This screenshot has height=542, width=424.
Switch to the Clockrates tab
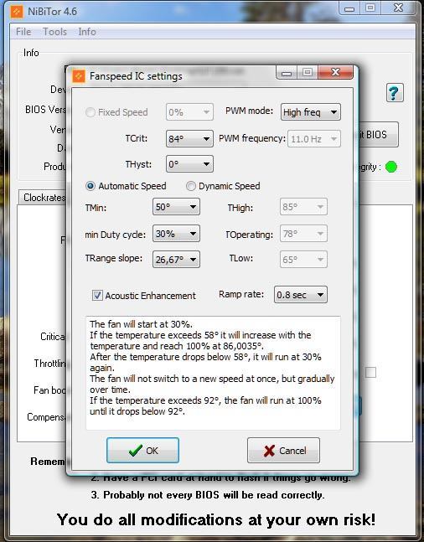[x=42, y=198]
